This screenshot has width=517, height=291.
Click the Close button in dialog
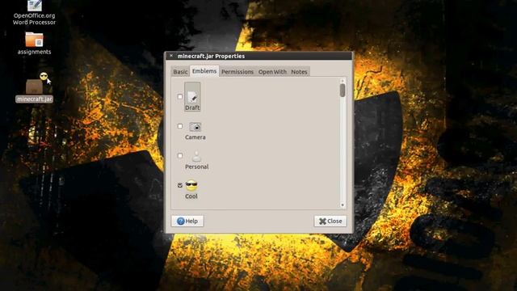click(x=330, y=221)
